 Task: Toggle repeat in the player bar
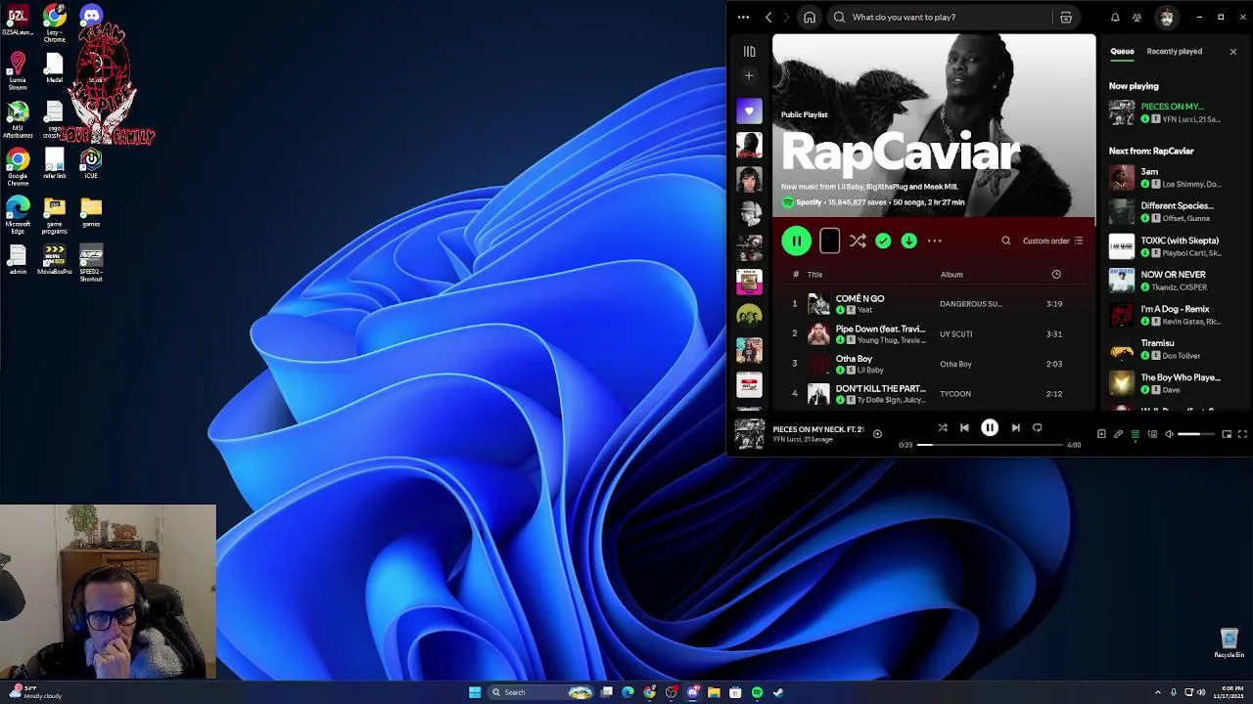[1038, 427]
